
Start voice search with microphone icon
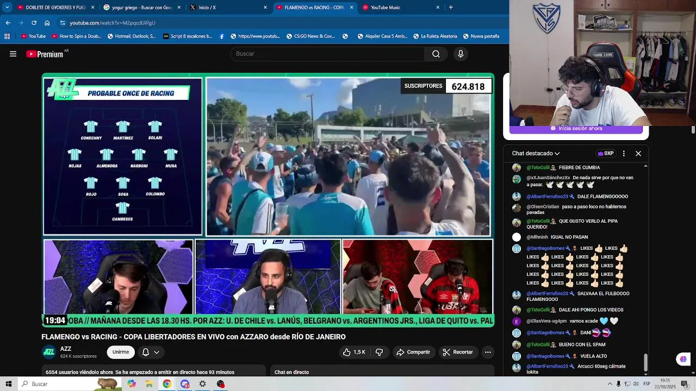click(461, 54)
